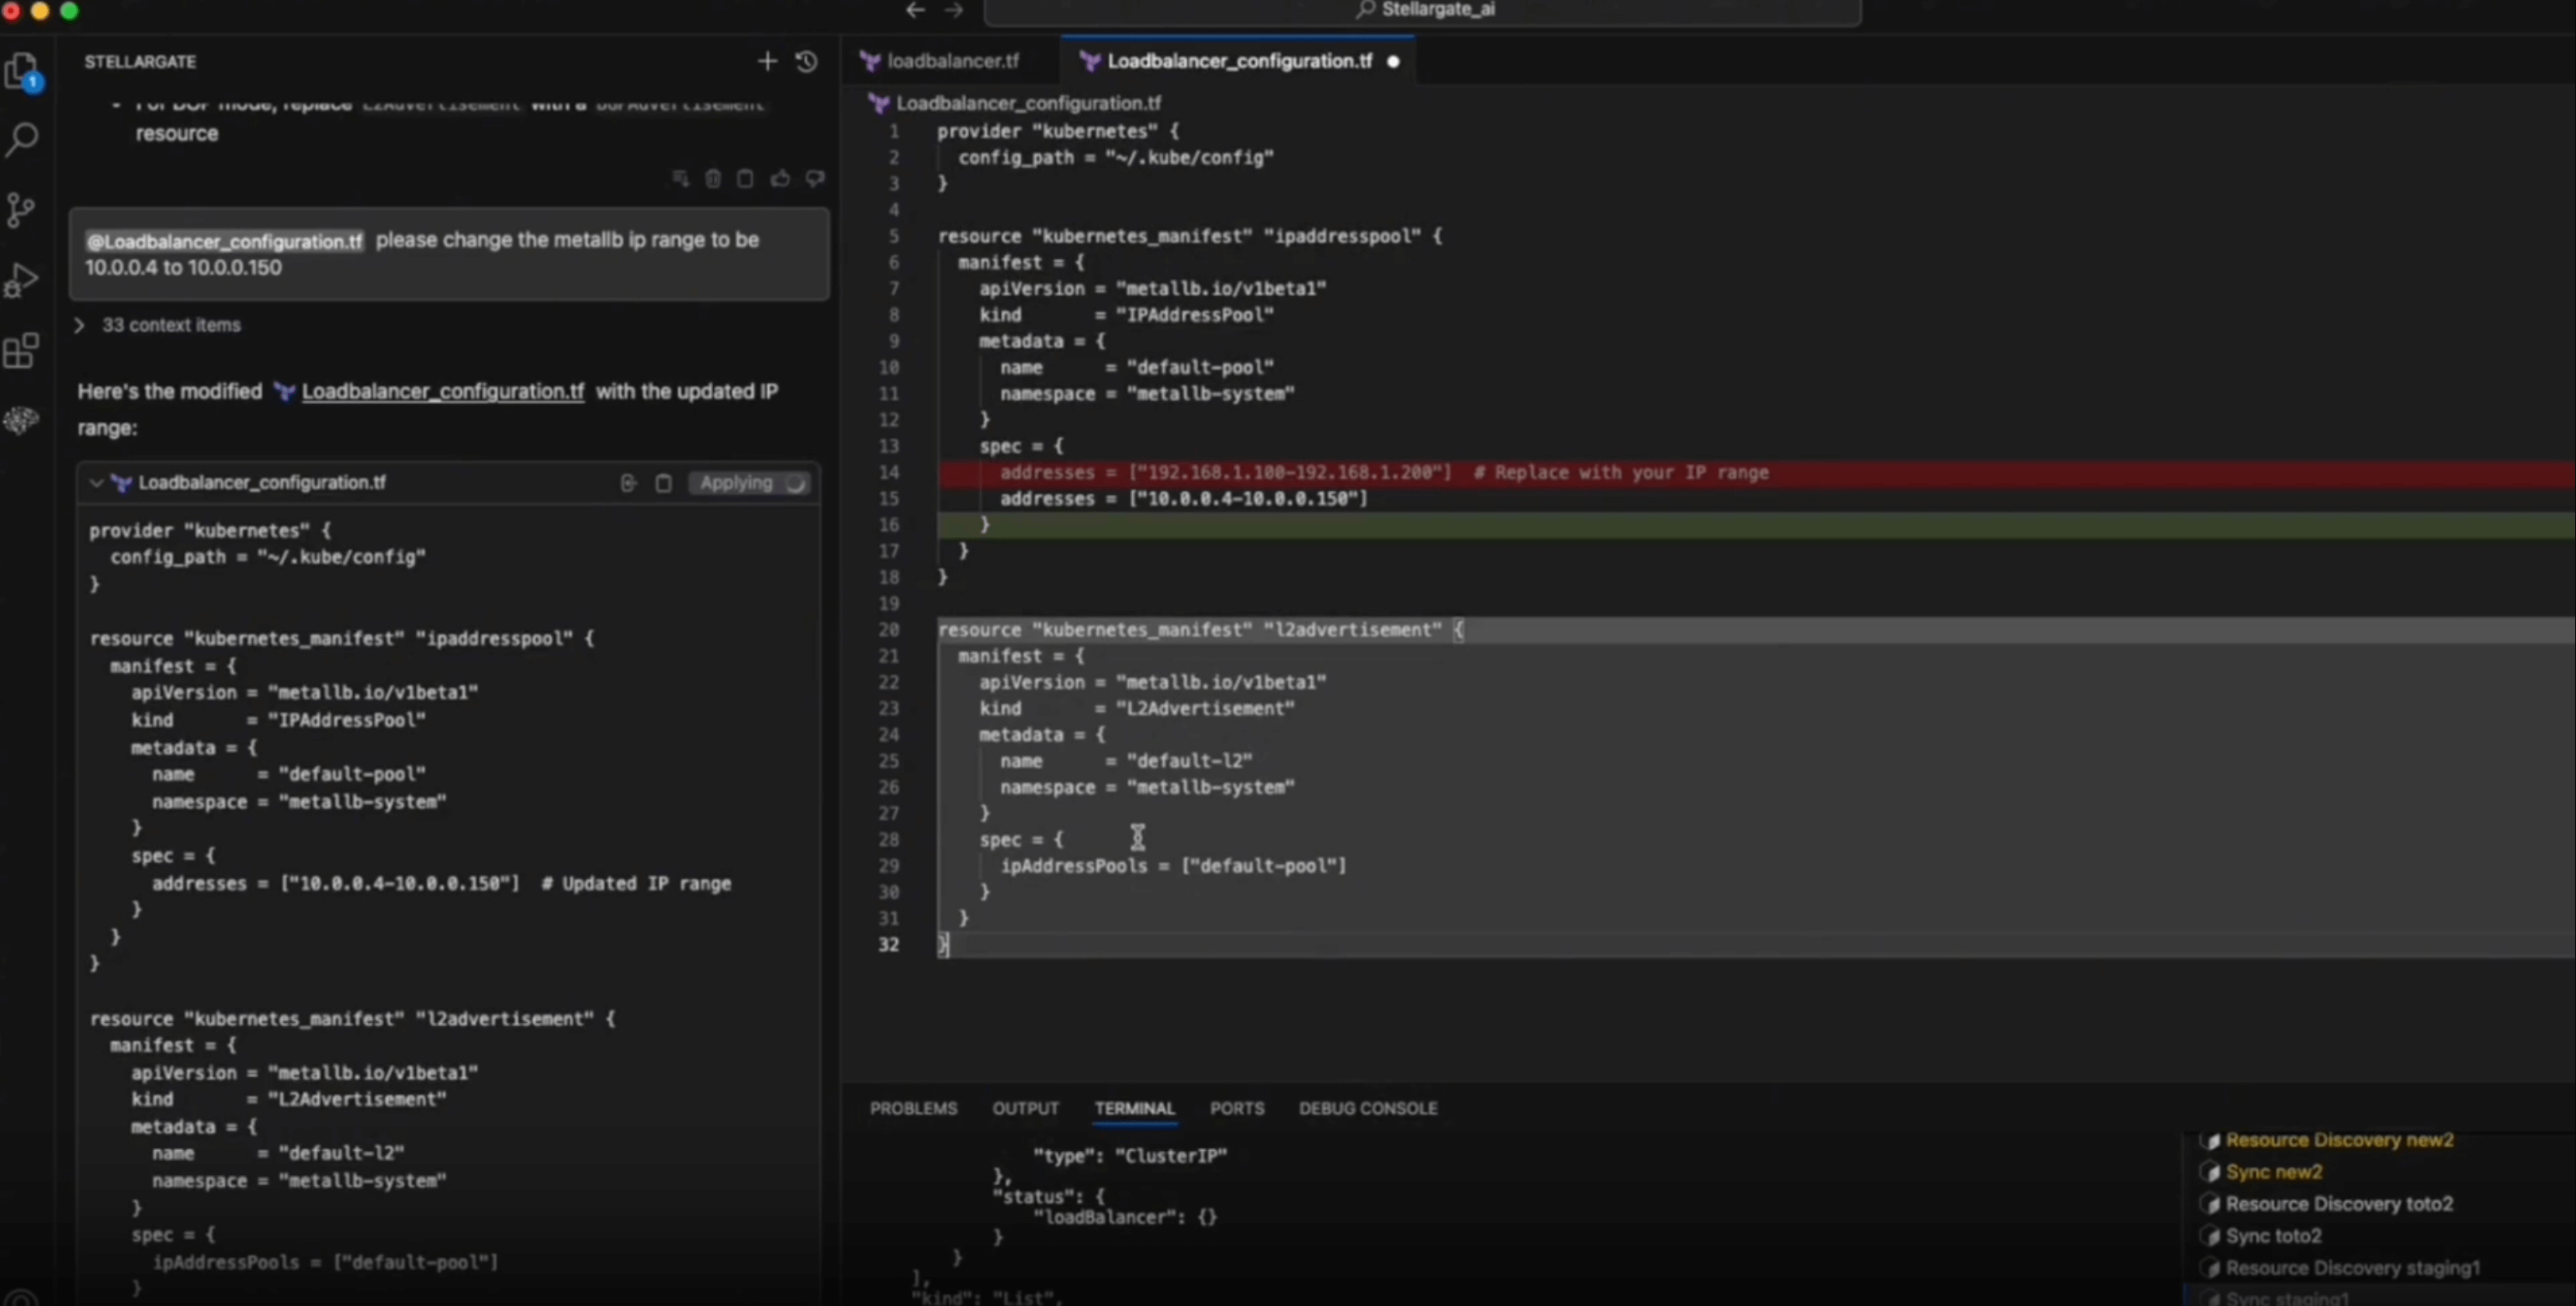The height and width of the screenshot is (1306, 2576).
Task: Select terminal Sync new2
Action: (2273, 1173)
